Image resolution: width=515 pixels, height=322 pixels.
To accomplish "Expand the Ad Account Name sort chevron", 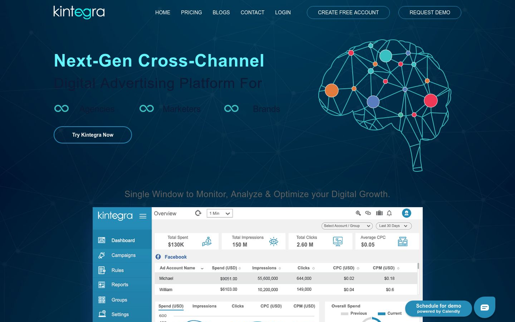I will click(x=202, y=268).
